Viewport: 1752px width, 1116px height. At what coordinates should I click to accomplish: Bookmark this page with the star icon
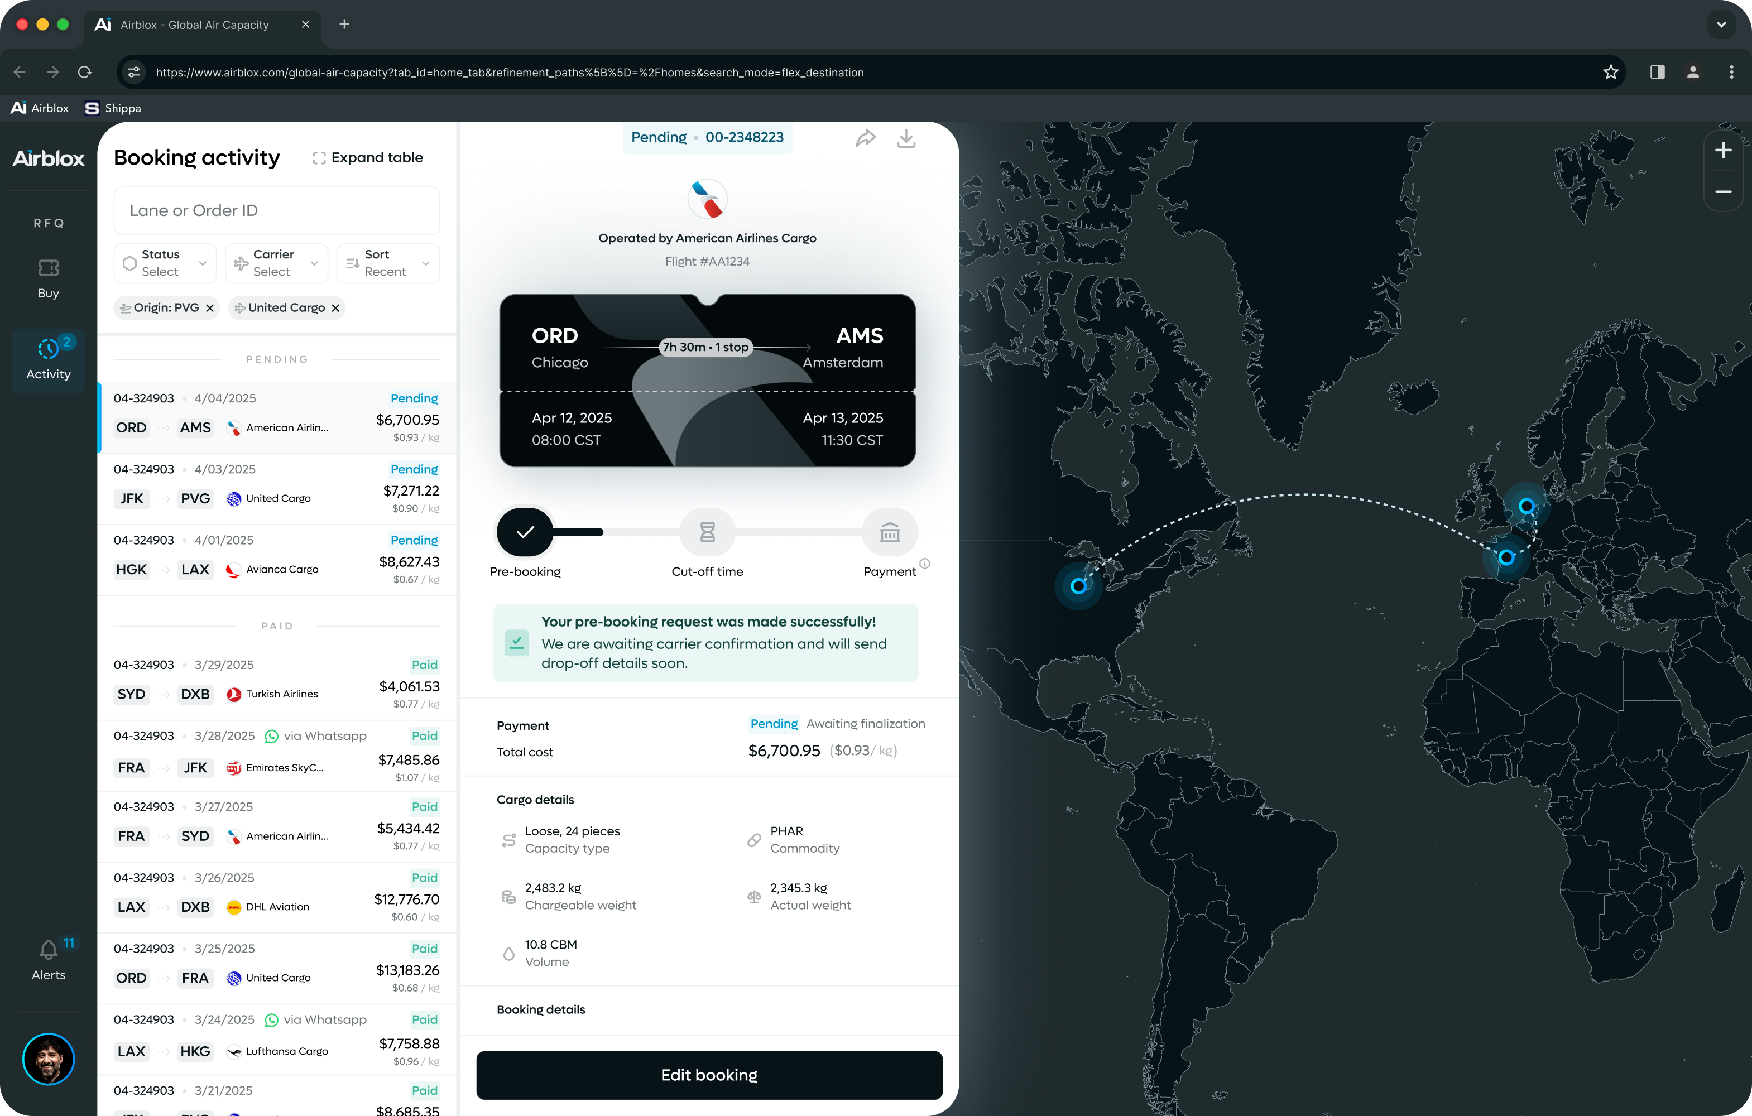coord(1610,72)
